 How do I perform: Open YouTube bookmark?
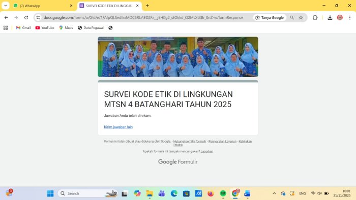(x=45, y=27)
